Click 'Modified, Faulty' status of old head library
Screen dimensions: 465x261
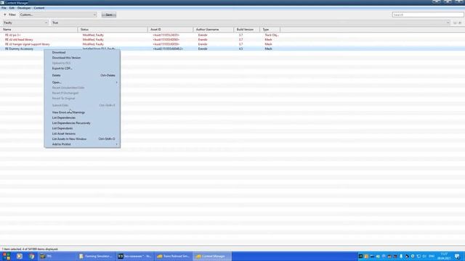(93, 40)
